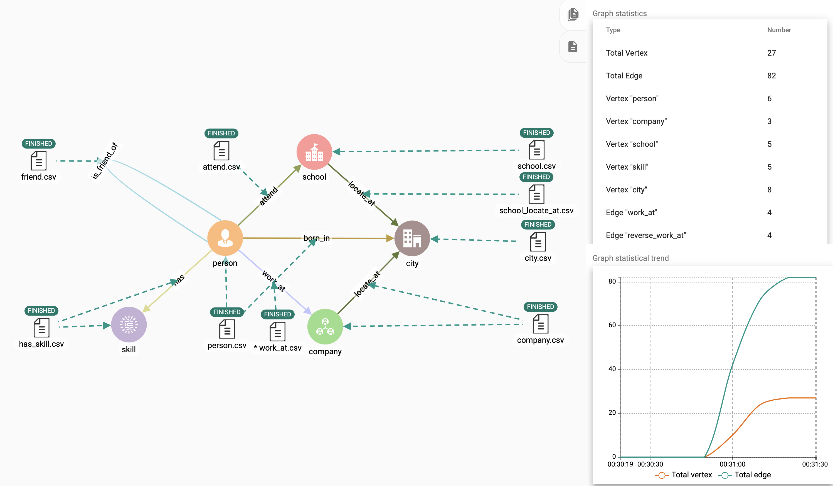Click the second document icon in panel
The image size is (833, 486).
point(573,46)
